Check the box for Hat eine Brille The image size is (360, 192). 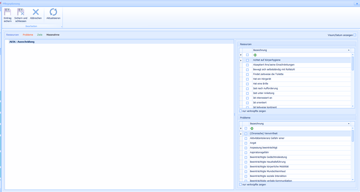[x=247, y=84]
